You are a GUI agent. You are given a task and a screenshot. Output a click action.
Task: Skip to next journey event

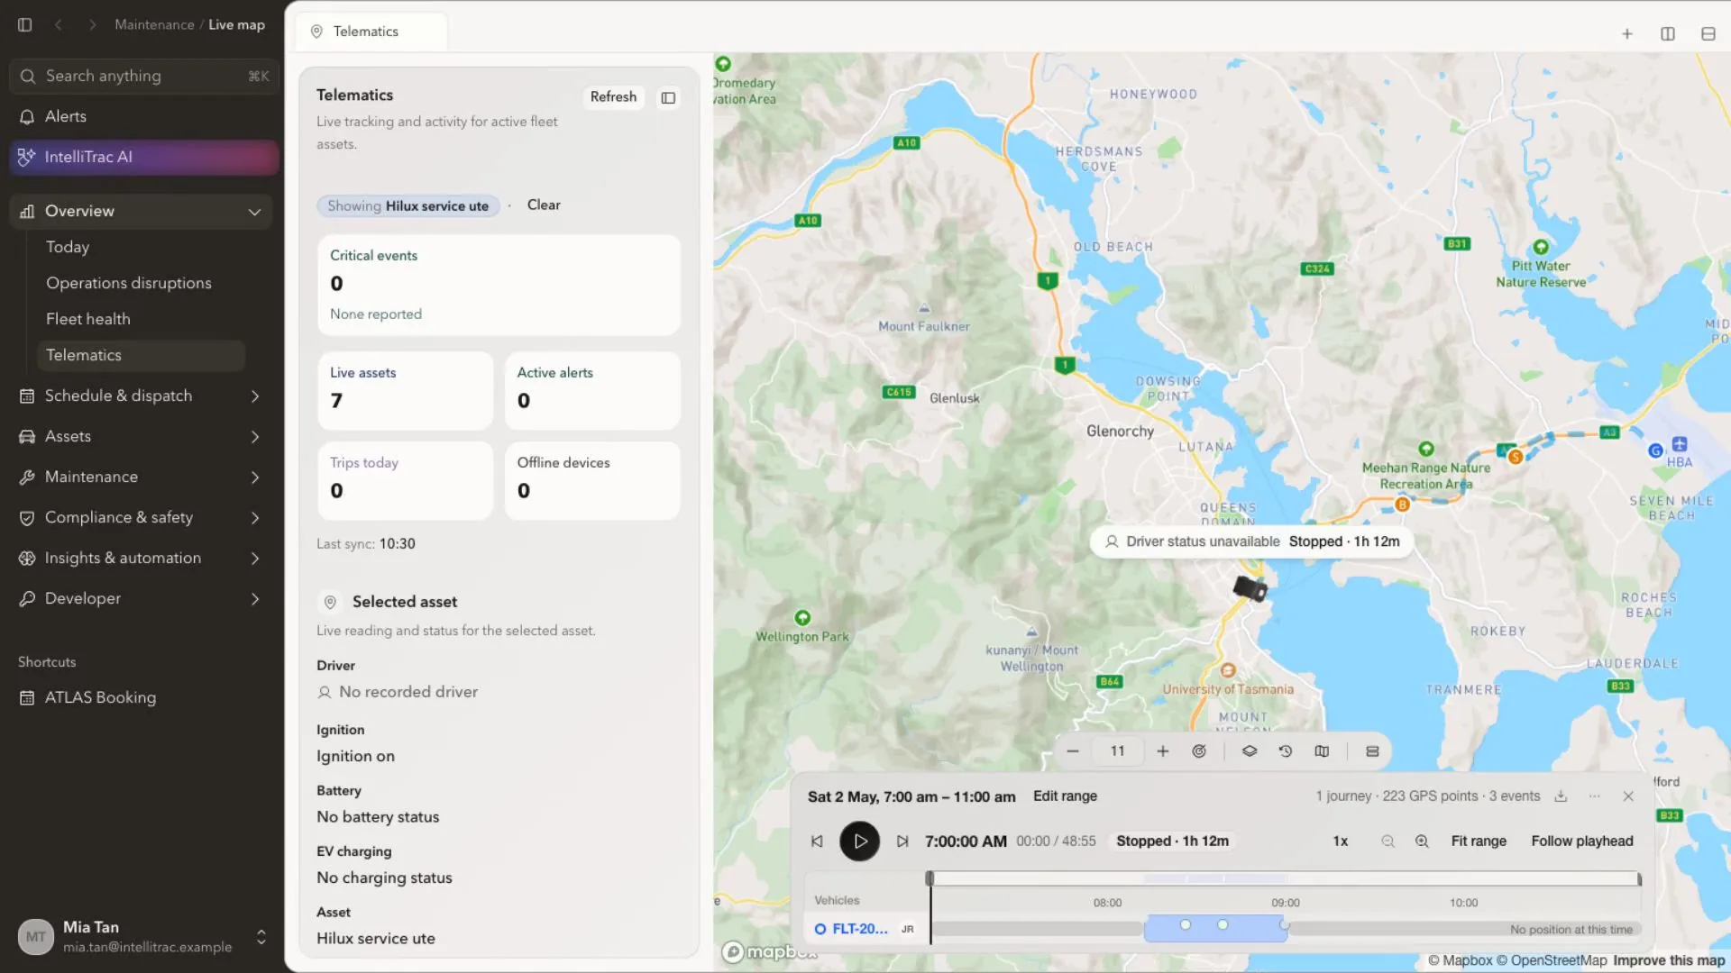coord(902,841)
